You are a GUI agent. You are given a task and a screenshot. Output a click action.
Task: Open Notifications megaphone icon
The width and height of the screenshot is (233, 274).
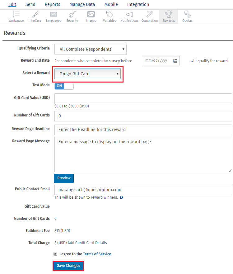(129, 15)
